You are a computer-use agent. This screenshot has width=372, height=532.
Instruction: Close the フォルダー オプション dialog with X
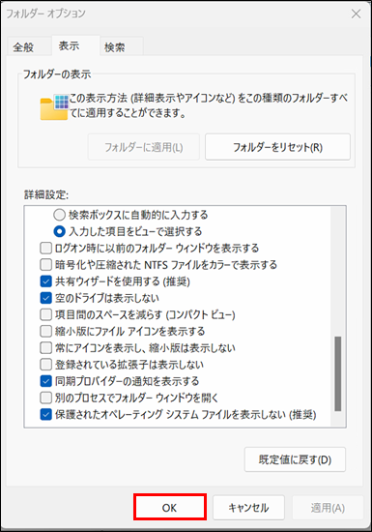click(x=357, y=14)
